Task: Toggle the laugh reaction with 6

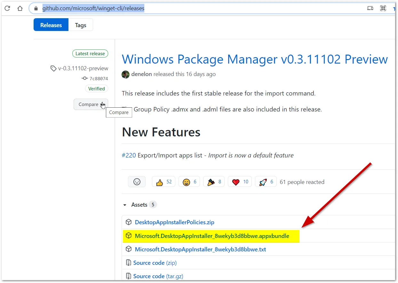Action: [x=189, y=182]
